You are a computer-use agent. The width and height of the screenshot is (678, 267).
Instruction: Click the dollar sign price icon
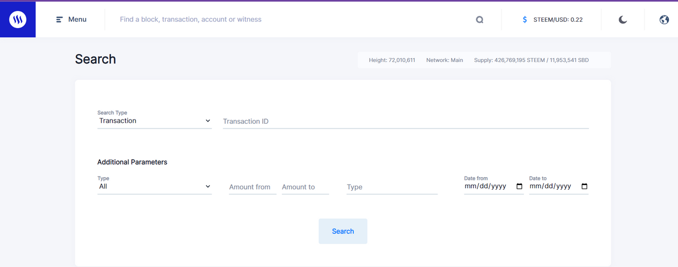click(525, 20)
